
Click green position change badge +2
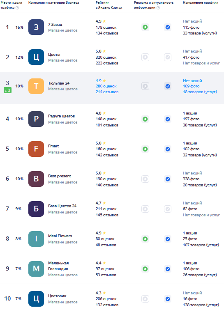[7, 90]
